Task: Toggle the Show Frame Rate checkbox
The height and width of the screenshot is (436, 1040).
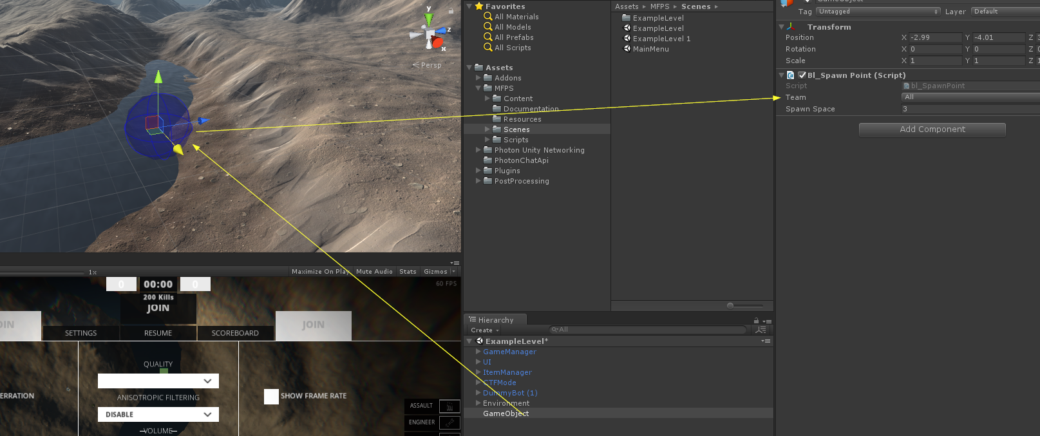Action: (271, 396)
